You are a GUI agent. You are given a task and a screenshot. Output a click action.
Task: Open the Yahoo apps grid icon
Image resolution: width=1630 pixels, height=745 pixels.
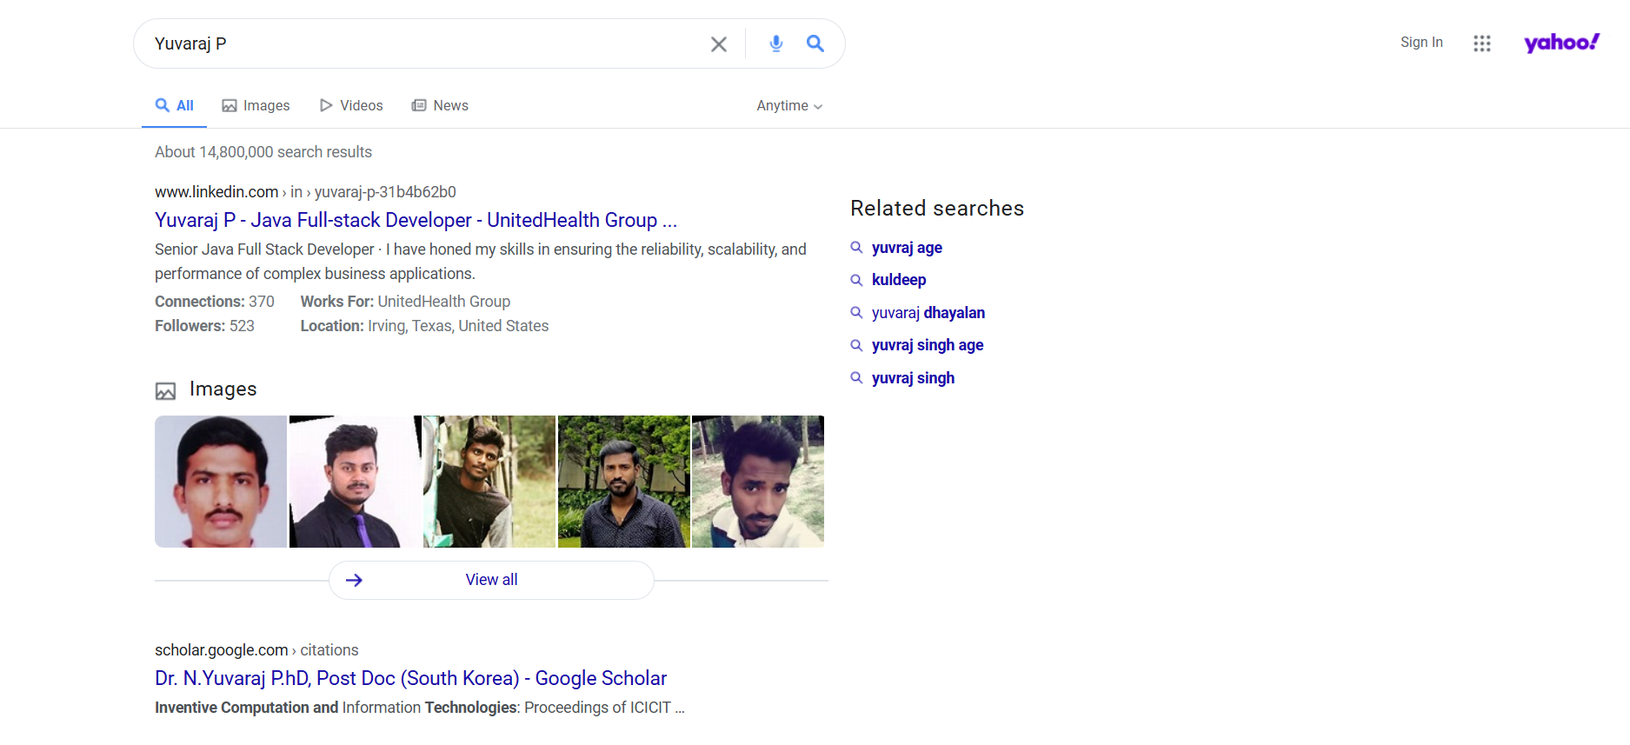click(1481, 43)
